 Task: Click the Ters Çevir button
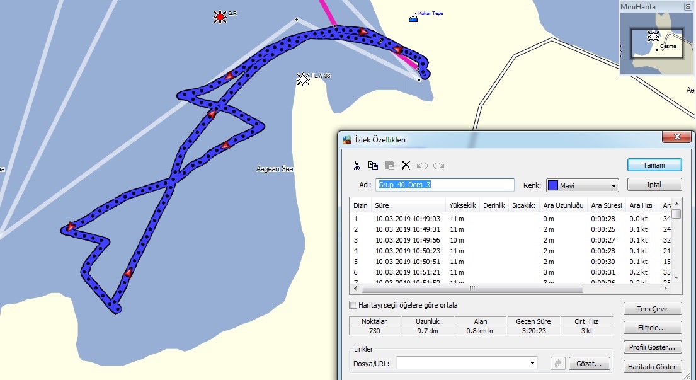tap(653, 309)
